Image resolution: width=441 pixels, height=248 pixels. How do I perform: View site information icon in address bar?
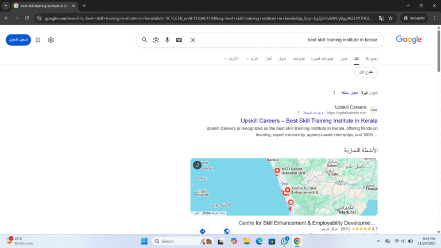pos(39,18)
